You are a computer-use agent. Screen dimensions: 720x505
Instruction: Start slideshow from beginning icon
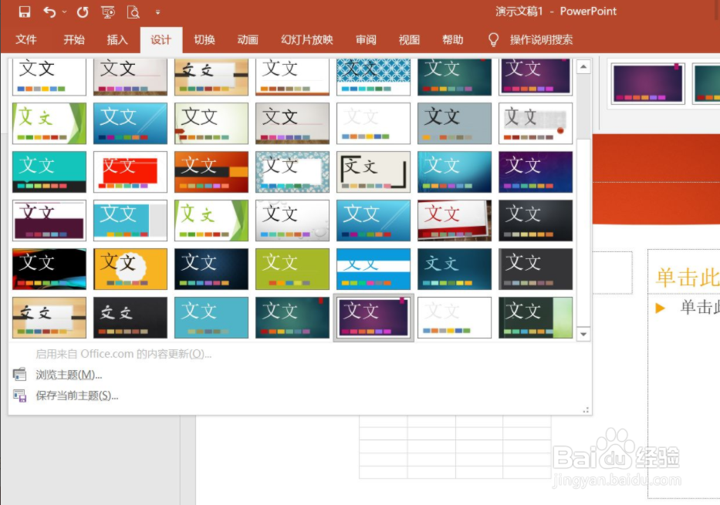click(x=108, y=12)
